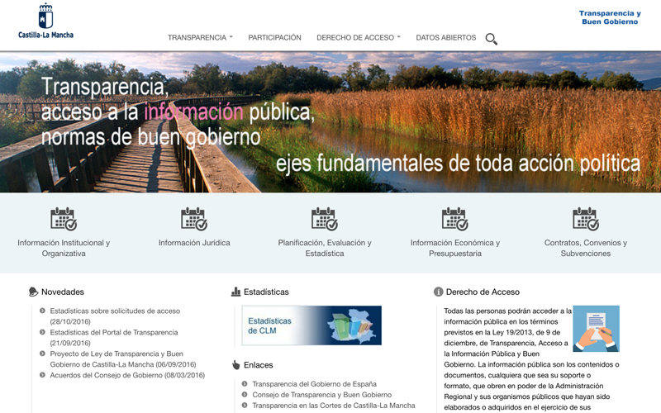Follow Transparencia en las Cortes de Castilla-La Mancha link

(x=334, y=406)
